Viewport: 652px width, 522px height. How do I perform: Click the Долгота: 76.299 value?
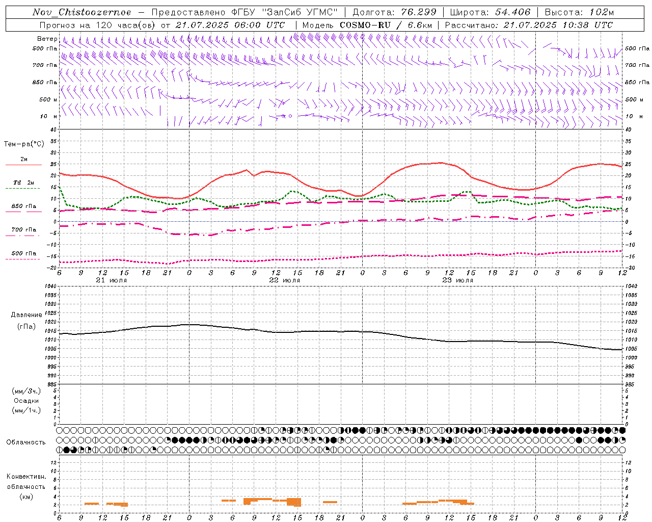394,12
